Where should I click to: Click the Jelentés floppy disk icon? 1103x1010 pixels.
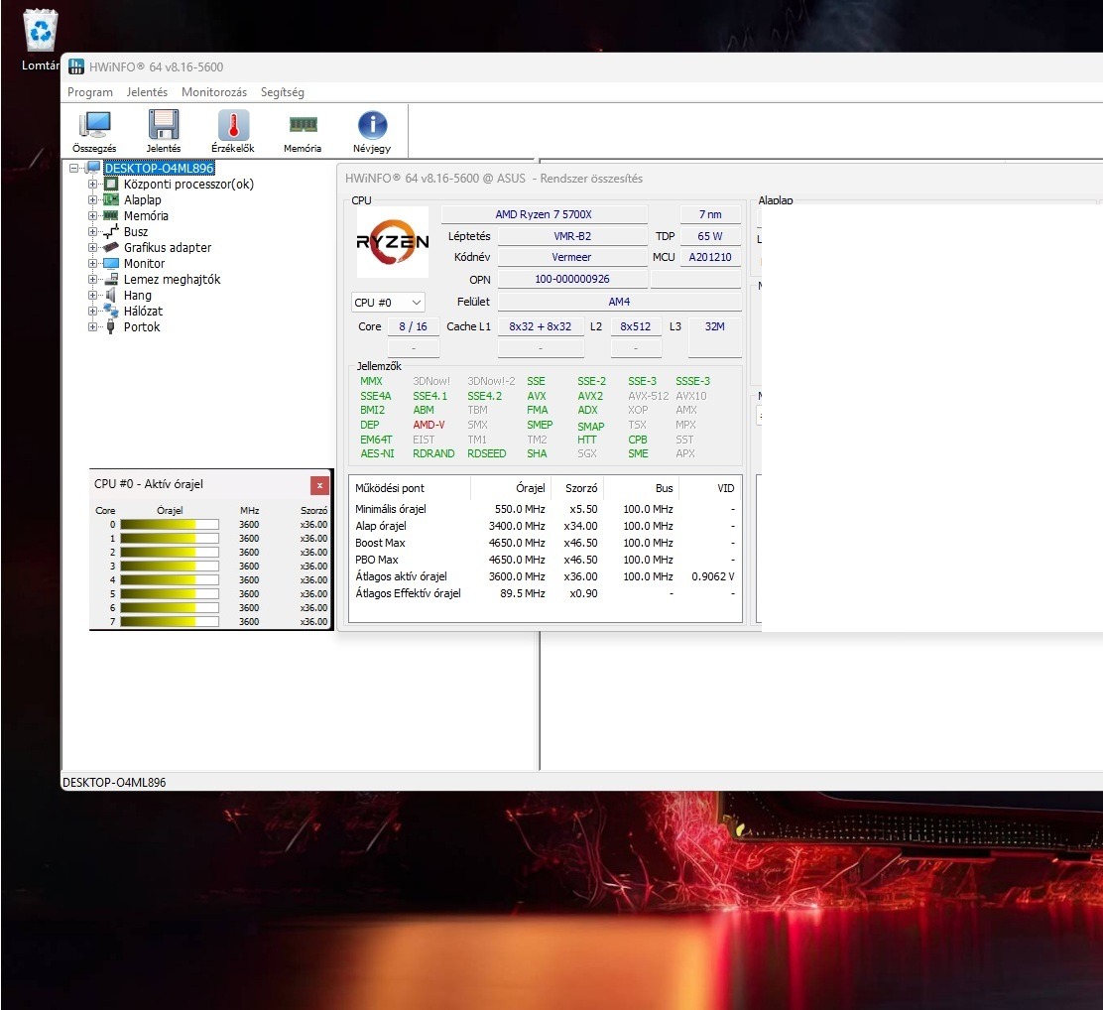tap(164, 125)
